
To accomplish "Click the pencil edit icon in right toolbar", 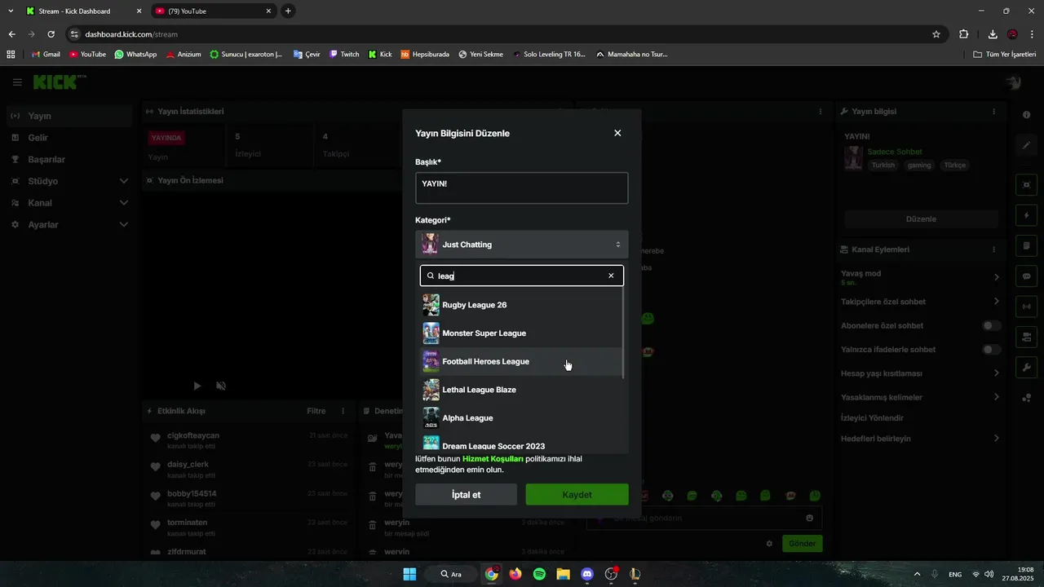I will click(x=1027, y=145).
